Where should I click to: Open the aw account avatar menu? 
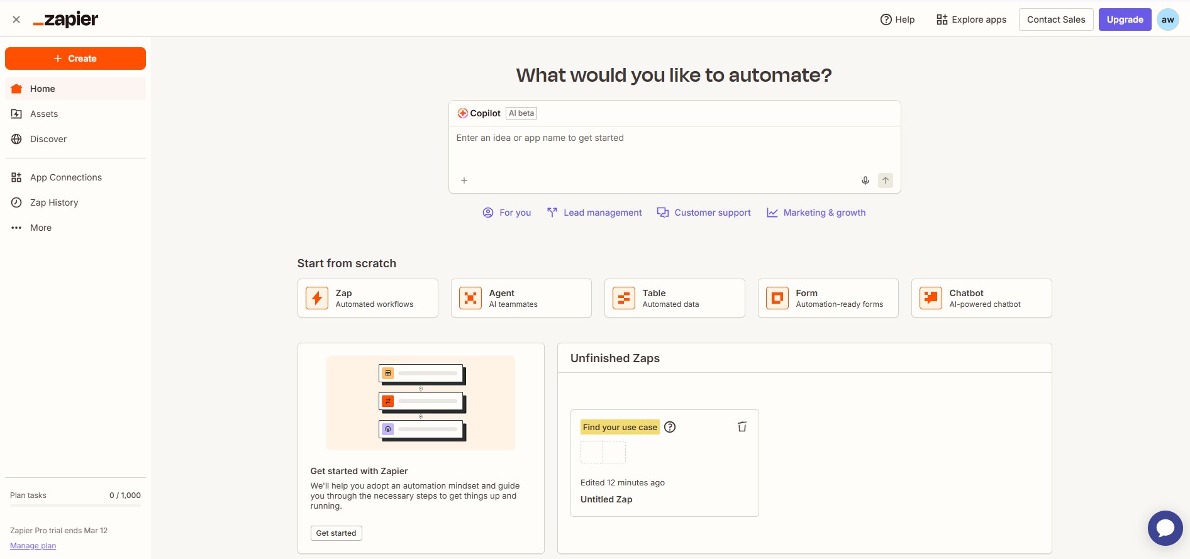click(x=1168, y=19)
